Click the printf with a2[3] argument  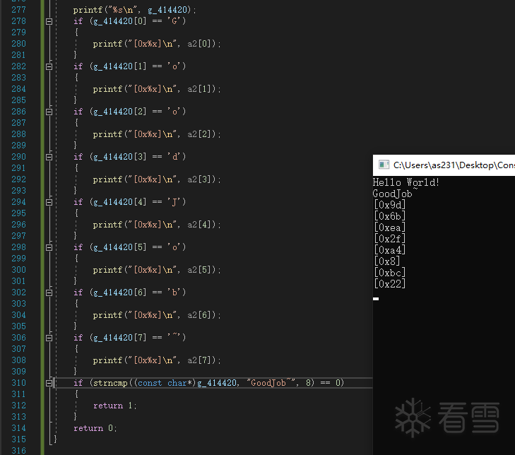(157, 179)
